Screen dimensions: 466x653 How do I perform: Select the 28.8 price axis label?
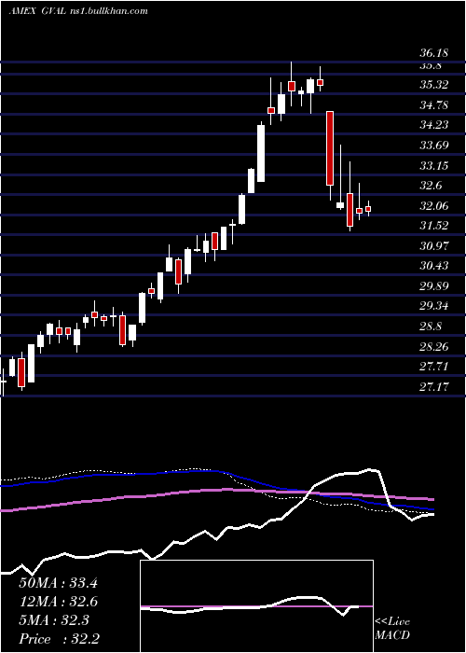click(x=431, y=326)
